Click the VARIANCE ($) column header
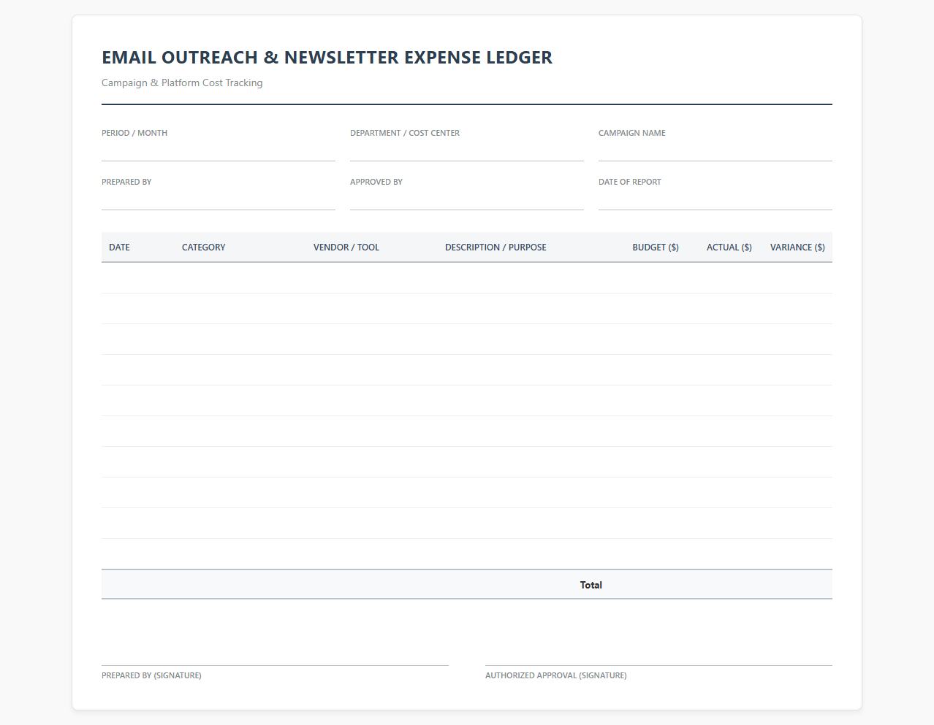The image size is (934, 725). 797,248
